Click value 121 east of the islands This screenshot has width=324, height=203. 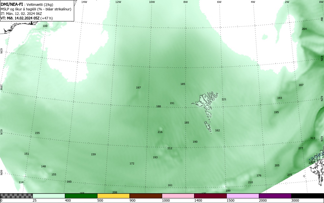pyautogui.click(x=224, y=99)
